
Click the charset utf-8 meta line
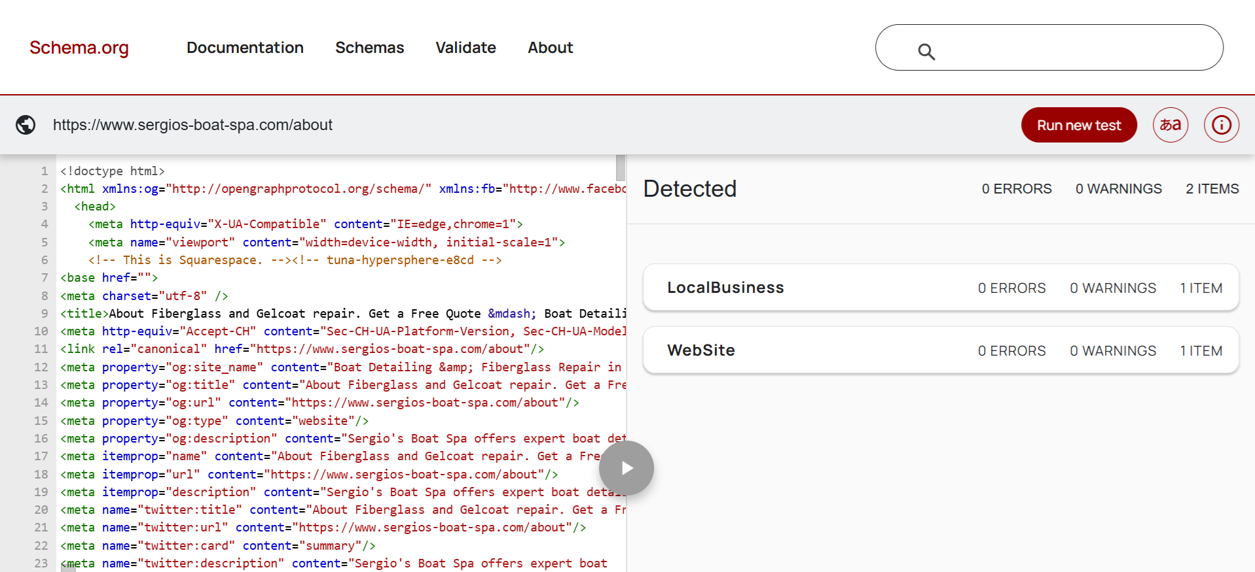click(144, 296)
